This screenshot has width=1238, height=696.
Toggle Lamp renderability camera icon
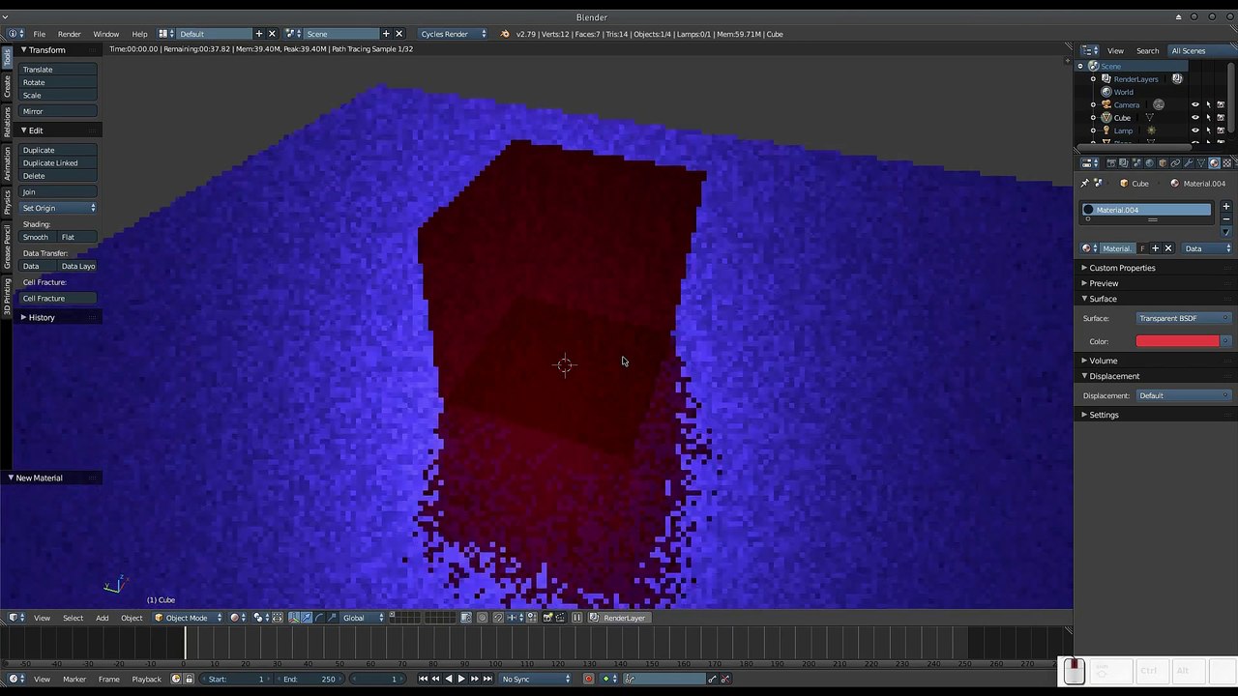point(1220,130)
